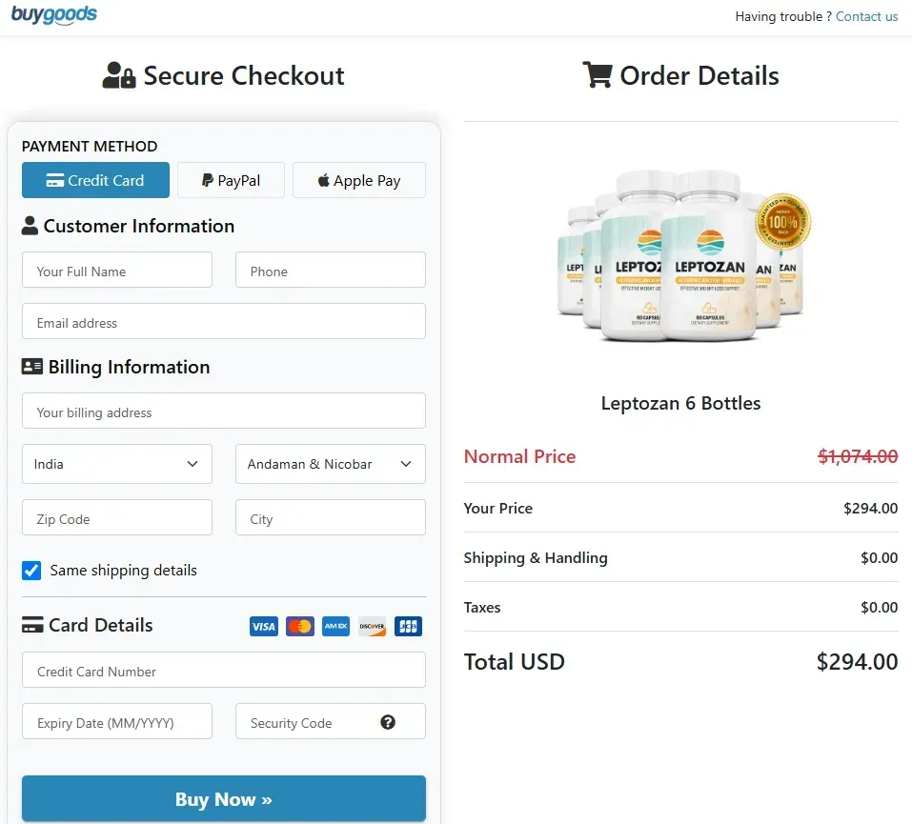Click the Leptozan bottles product image

click(679, 257)
